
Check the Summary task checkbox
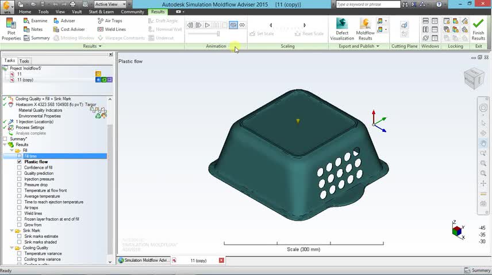pyautogui.click(x=5, y=139)
